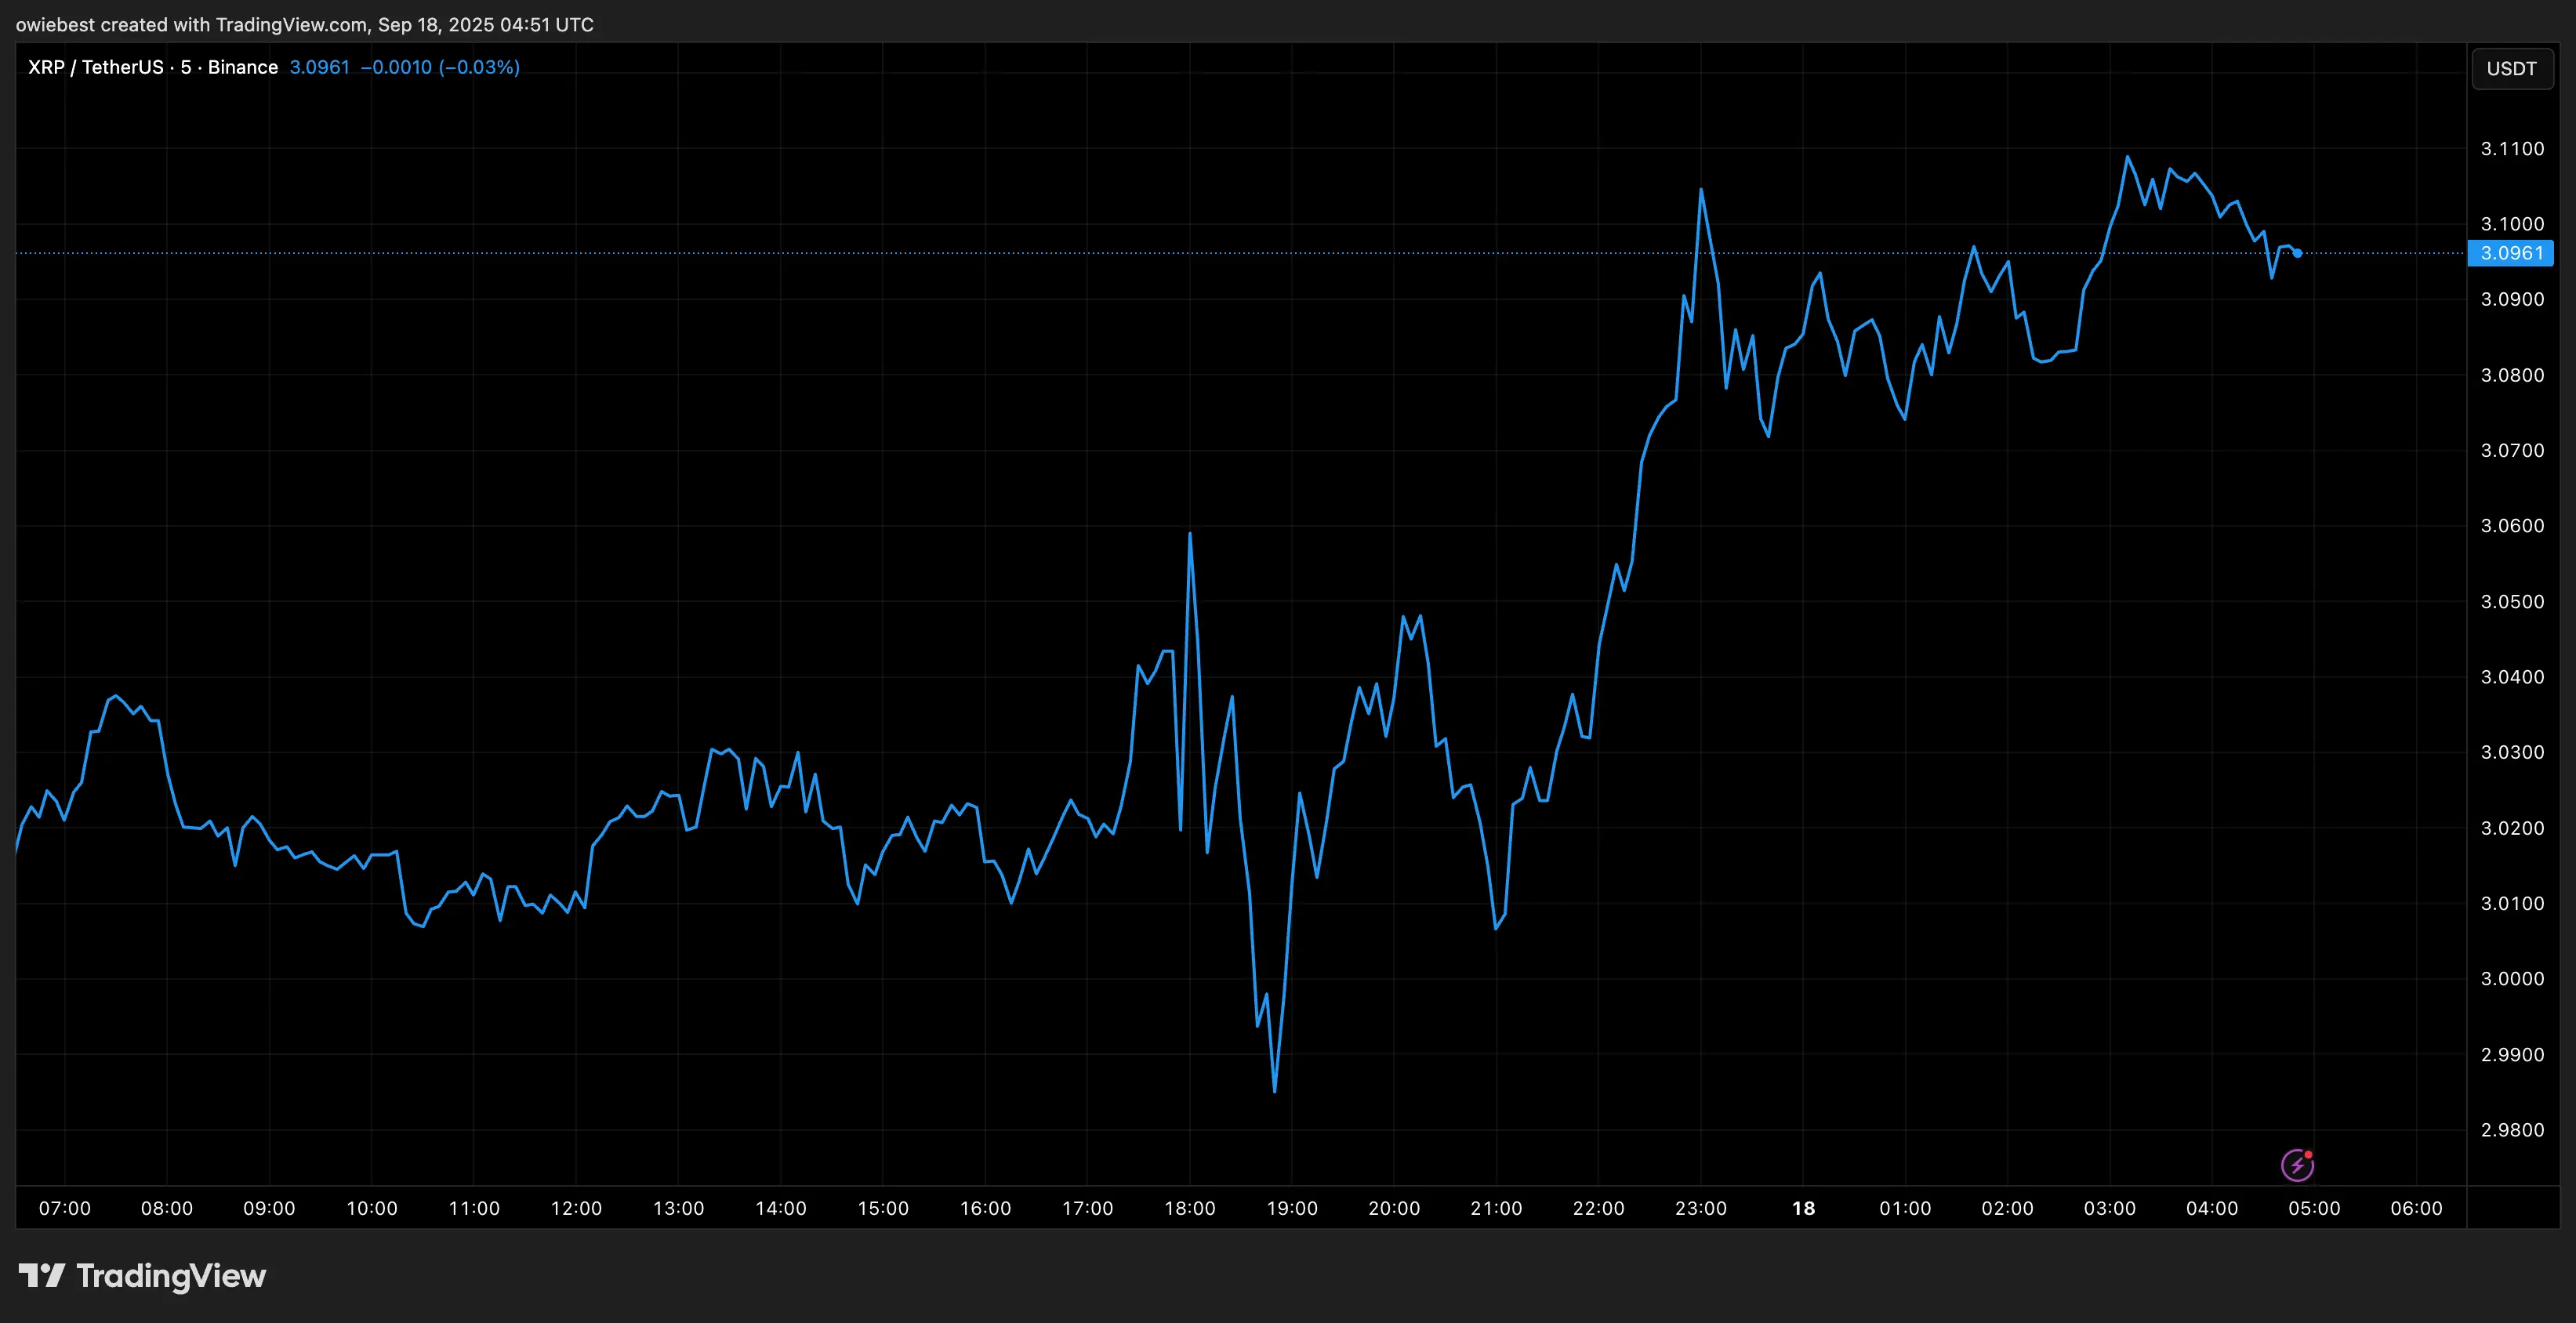
Task: Click the TradingView logo
Action: point(142,1276)
